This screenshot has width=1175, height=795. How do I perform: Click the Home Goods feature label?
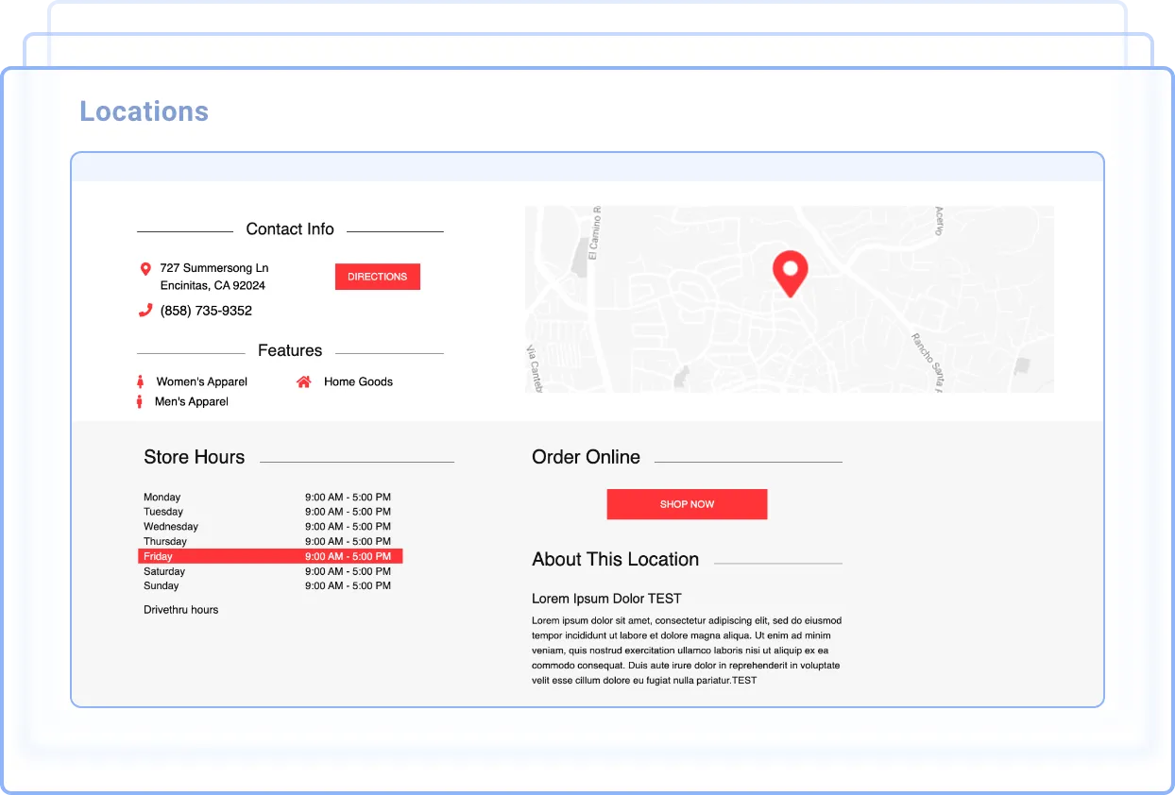pyautogui.click(x=358, y=381)
